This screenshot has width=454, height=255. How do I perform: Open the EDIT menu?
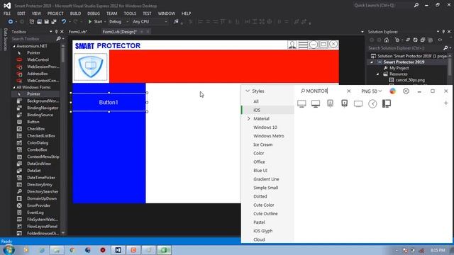coord(21,13)
